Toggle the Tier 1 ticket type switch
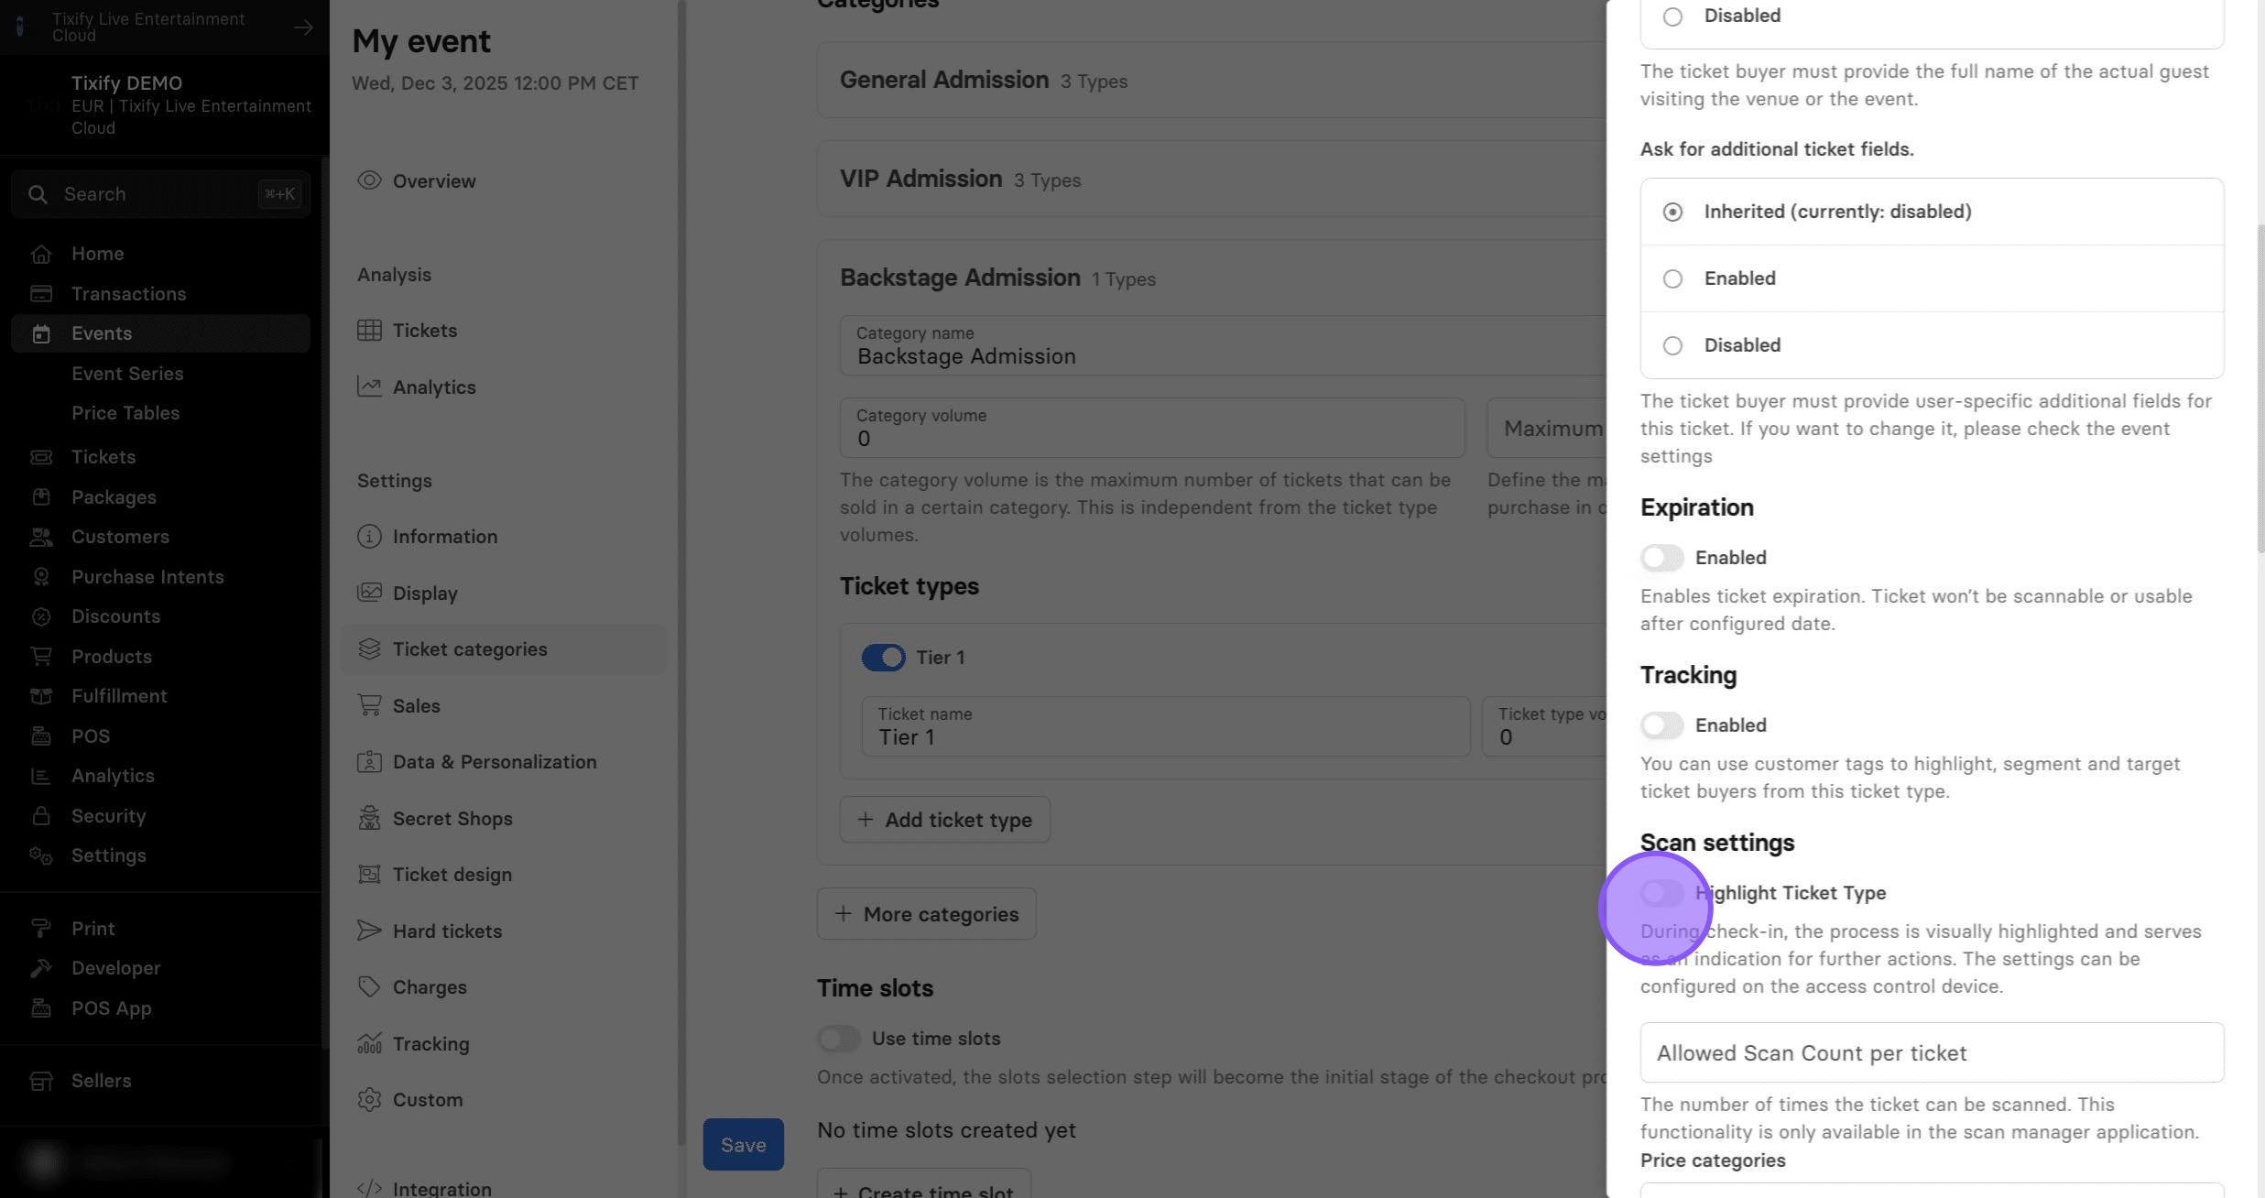The height and width of the screenshot is (1198, 2265). 883,658
